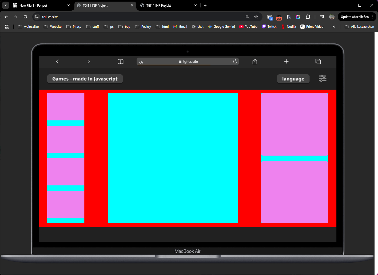Click the share icon in the mockup browser
The width and height of the screenshot is (378, 275).
coord(255,62)
